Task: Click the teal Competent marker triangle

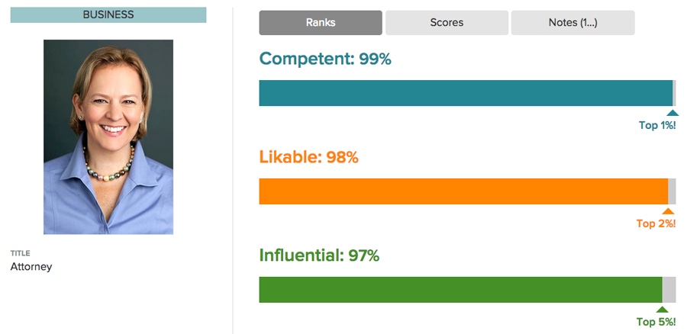Action: [x=672, y=113]
